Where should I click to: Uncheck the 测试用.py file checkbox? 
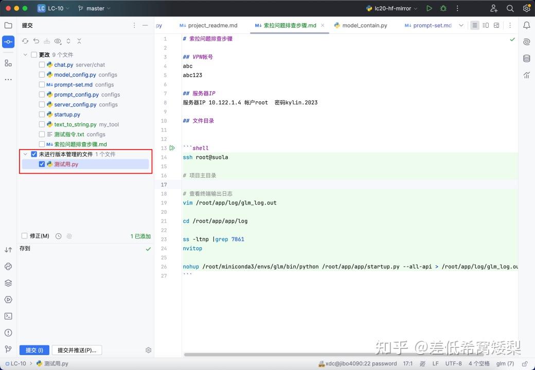(x=42, y=164)
